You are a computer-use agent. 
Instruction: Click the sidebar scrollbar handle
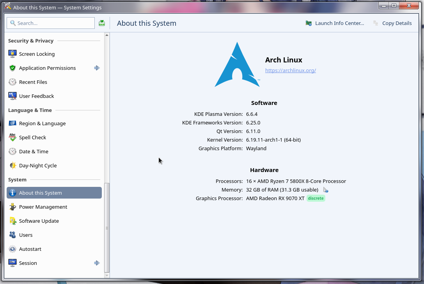[x=107, y=228]
